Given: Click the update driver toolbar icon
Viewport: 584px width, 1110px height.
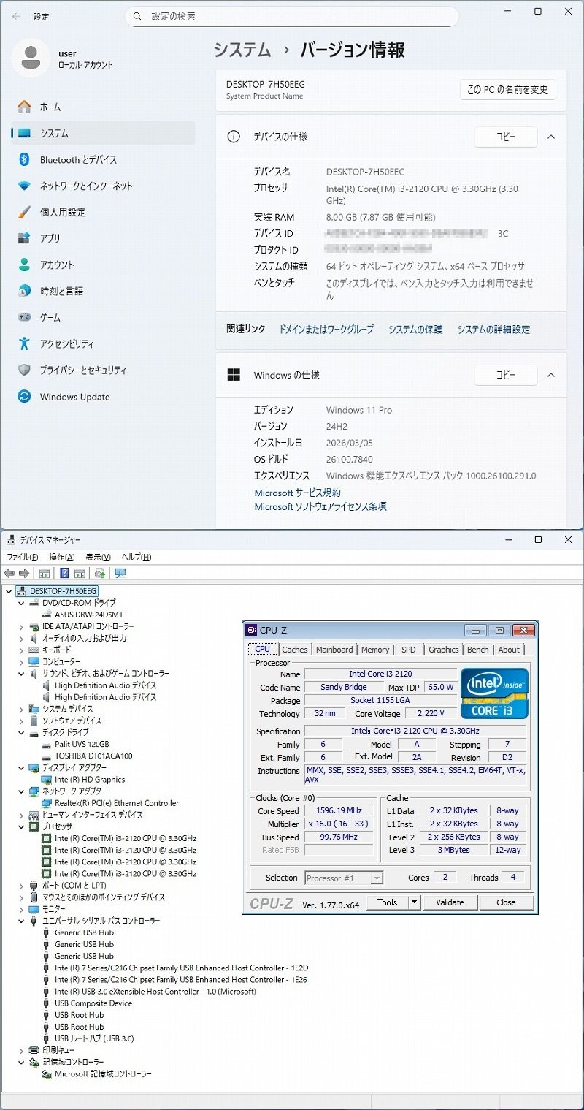Looking at the screenshot, I should coord(99,574).
